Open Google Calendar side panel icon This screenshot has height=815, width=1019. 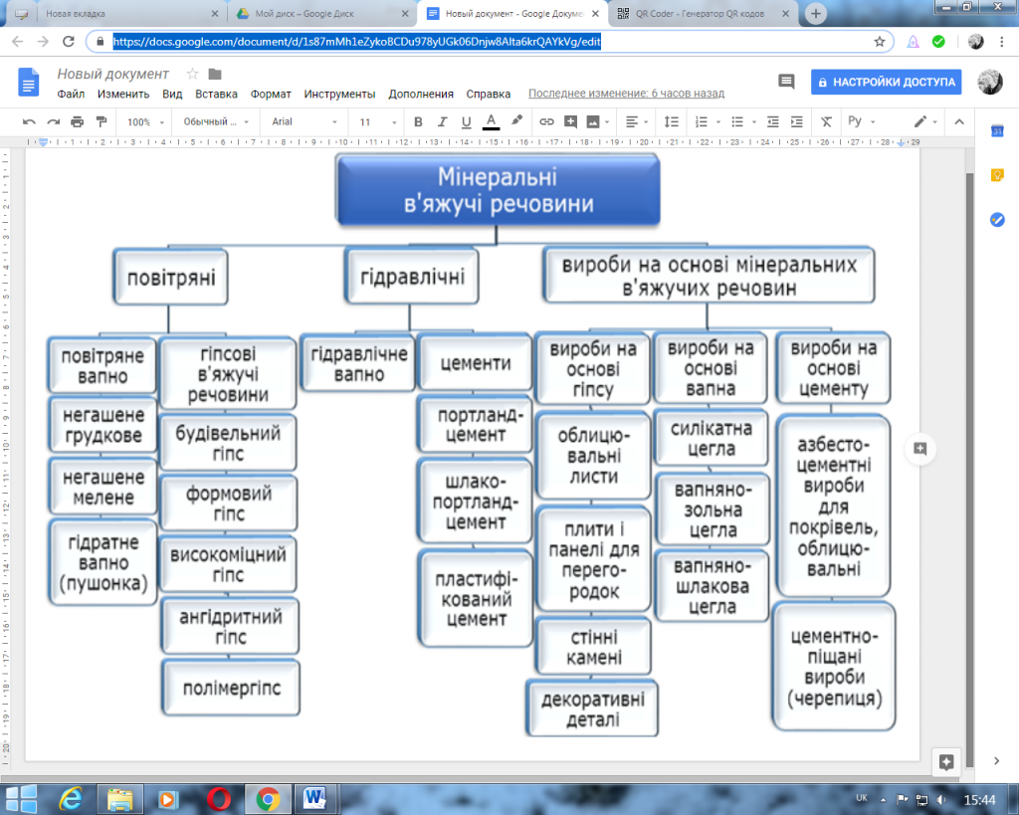coord(997,131)
